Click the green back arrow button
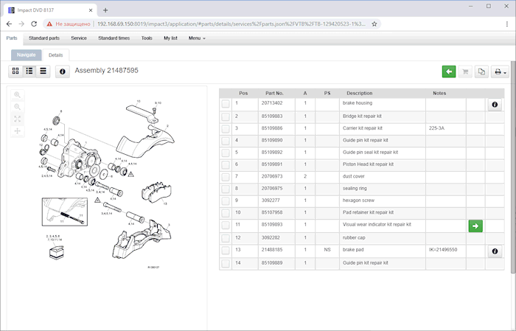The height and width of the screenshot is (331, 516). [449, 72]
